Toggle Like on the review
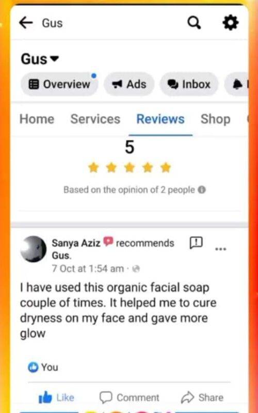258x413 pixels. coord(56,397)
